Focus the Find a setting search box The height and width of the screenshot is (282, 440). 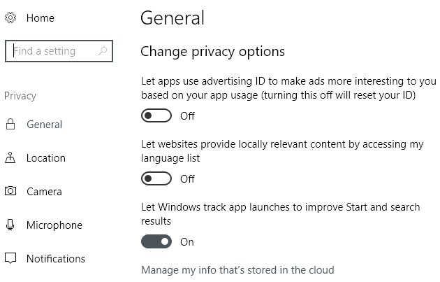click(52, 51)
